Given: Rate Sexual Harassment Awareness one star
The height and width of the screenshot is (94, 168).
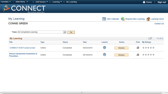Looking at the screenshot, I should pyautogui.click(x=143, y=55).
